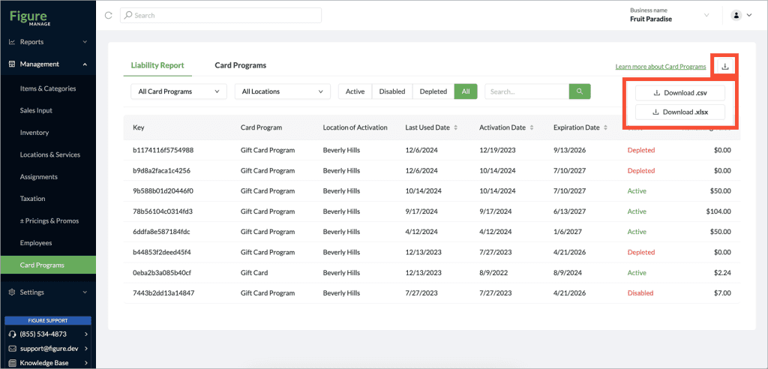Select the Disabled status filter
768x369 pixels.
[392, 91]
